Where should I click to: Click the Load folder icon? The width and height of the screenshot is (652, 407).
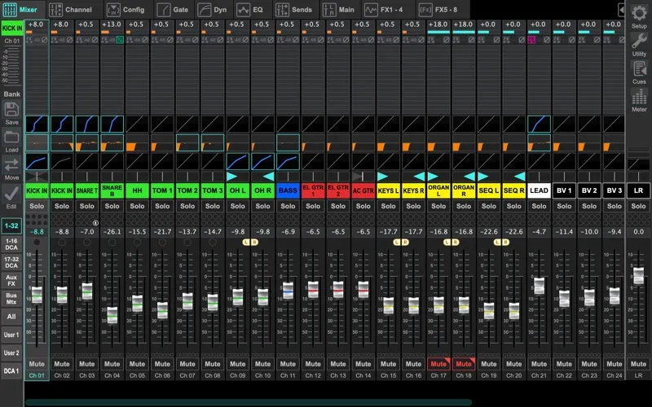click(11, 137)
